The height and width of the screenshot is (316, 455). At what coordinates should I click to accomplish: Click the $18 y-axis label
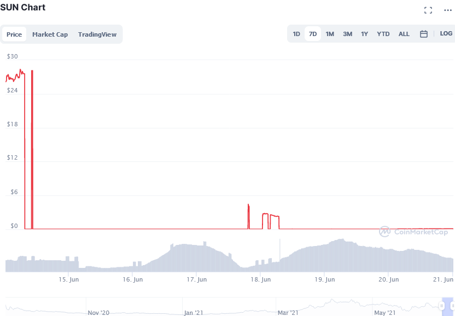(x=12, y=124)
